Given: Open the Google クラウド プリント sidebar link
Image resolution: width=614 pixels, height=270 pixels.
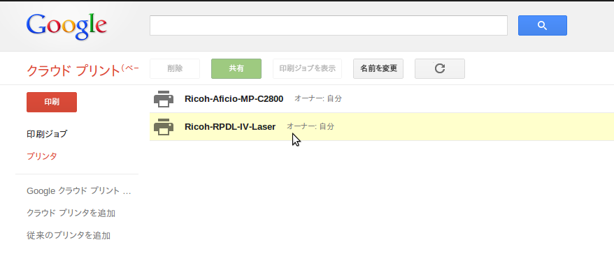Looking at the screenshot, I should [79, 191].
